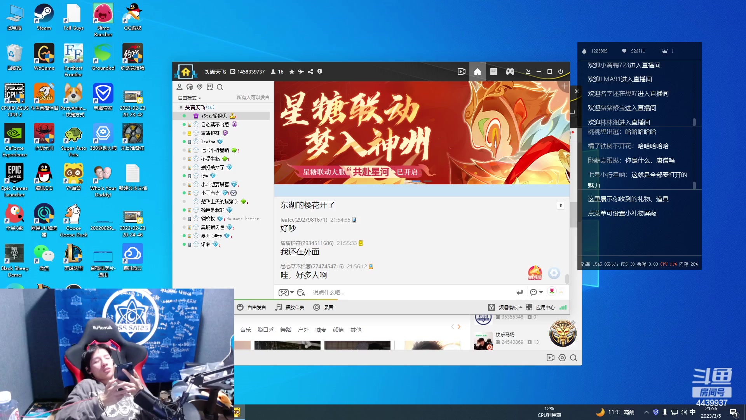
Task: Click the signal strength bars icon
Action: point(563,307)
